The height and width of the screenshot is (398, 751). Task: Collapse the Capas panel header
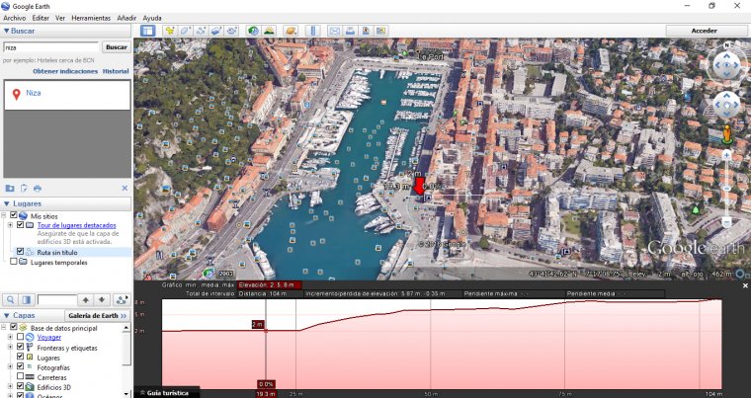click(x=32, y=316)
